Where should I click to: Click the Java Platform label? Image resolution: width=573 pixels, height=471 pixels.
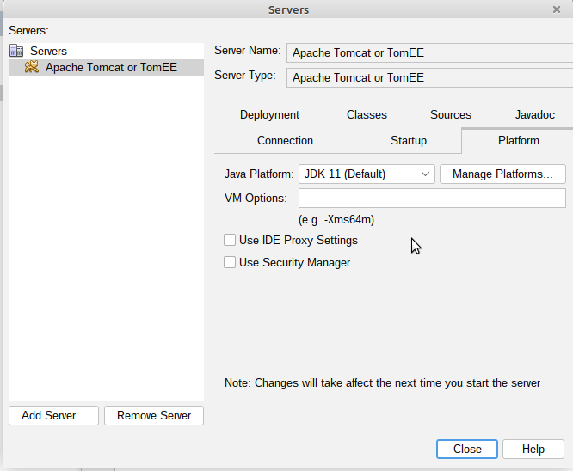point(259,174)
